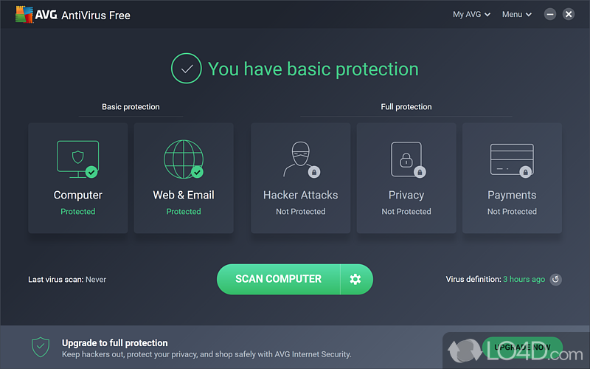Image resolution: width=590 pixels, height=369 pixels.
Task: Click 'AVG AntiVirus Free' title text
Action: click(83, 15)
